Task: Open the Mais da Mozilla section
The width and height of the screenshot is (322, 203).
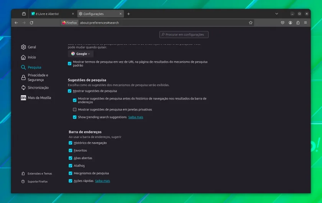Action: 39,98
